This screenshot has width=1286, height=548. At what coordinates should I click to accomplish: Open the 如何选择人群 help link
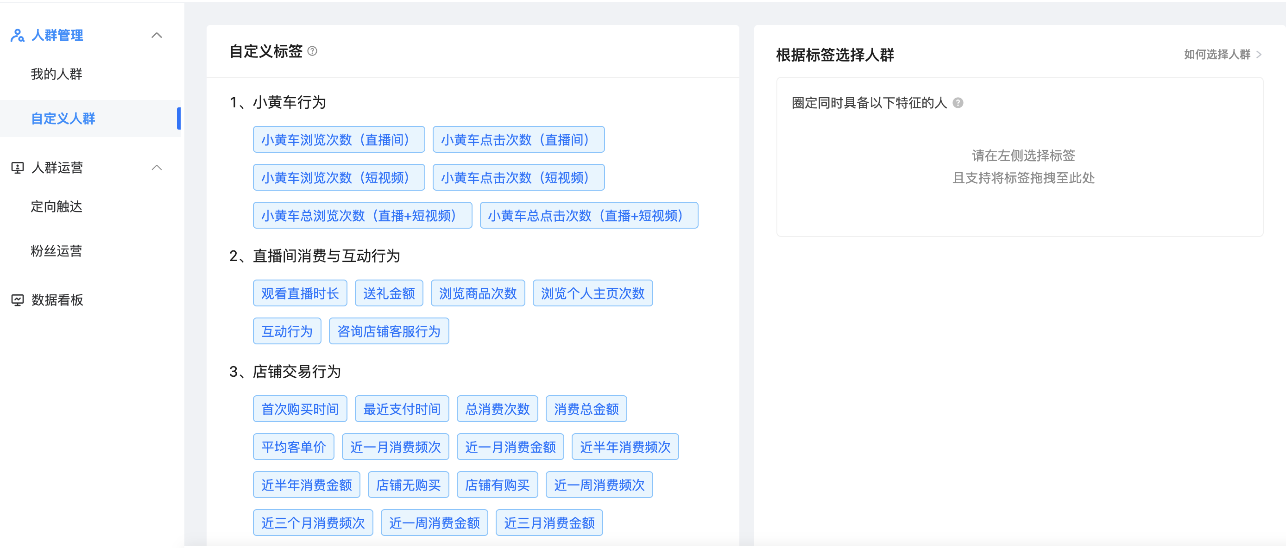[x=1217, y=54]
